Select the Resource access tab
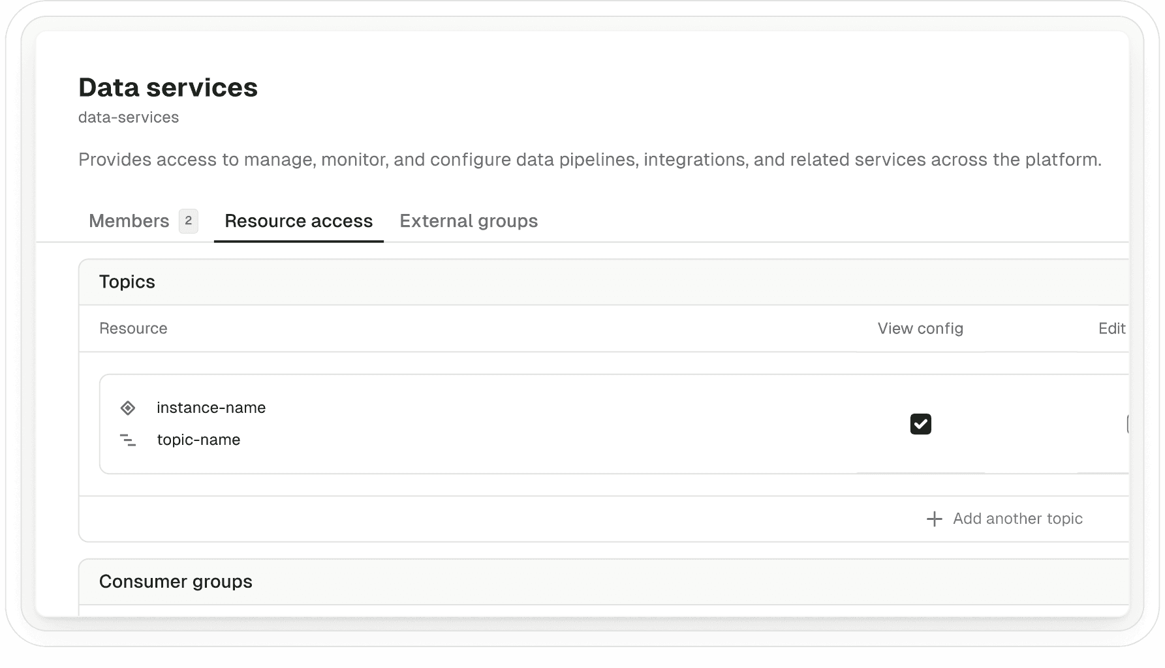1165x668 pixels. [298, 221]
